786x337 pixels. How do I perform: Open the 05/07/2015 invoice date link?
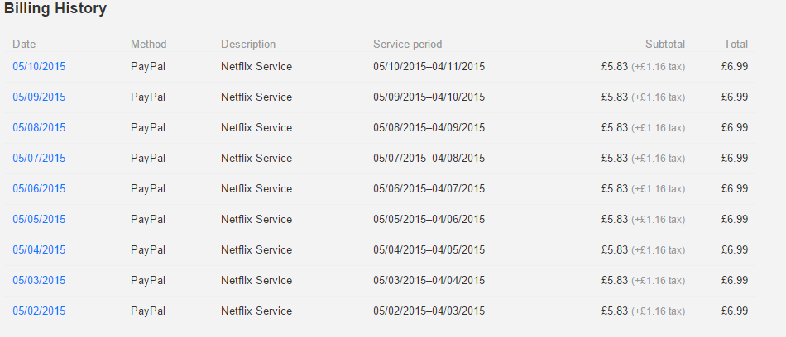tap(39, 158)
